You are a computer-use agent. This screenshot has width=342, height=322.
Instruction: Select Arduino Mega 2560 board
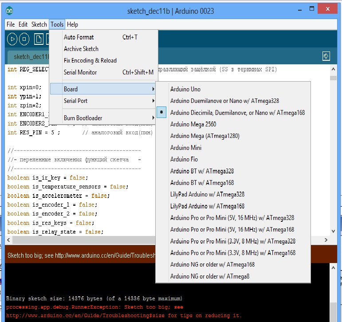click(x=193, y=124)
